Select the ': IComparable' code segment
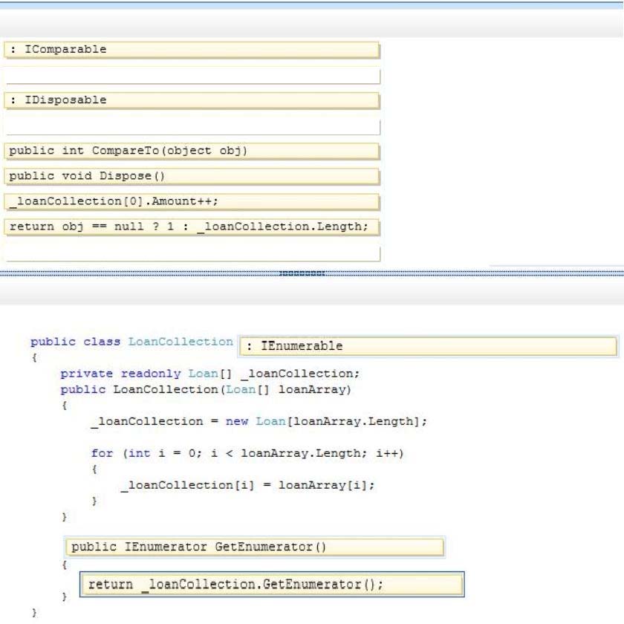The width and height of the screenshot is (624, 624). [192, 50]
